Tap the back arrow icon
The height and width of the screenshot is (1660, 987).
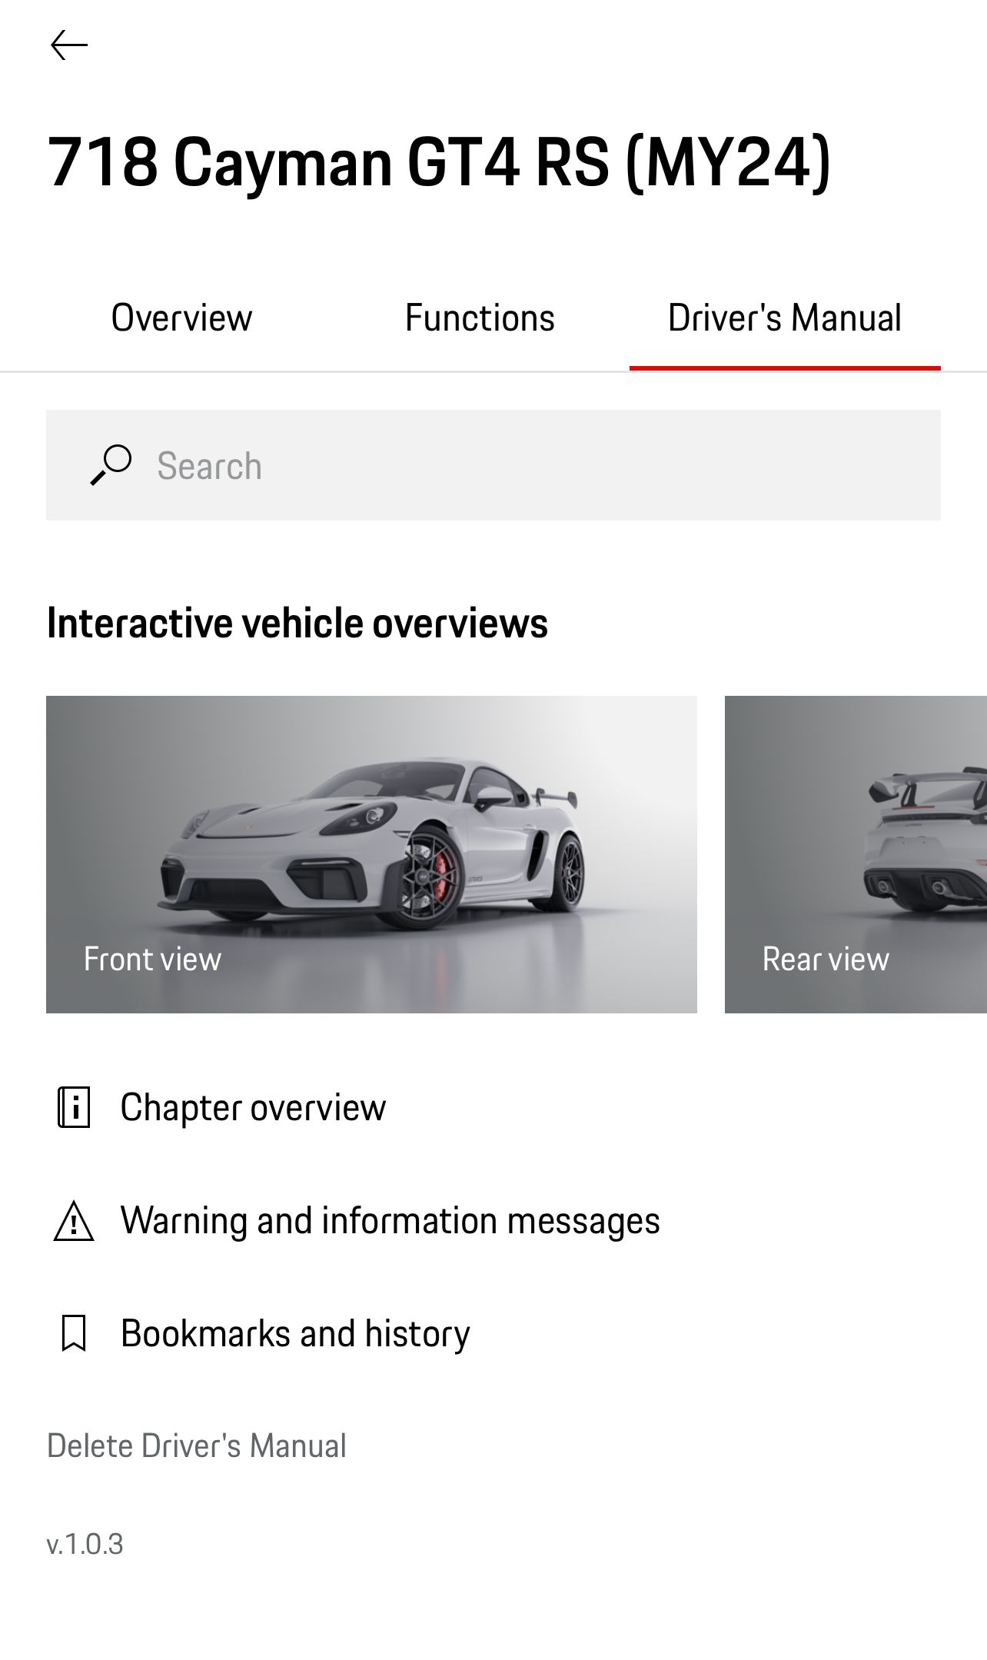69,45
